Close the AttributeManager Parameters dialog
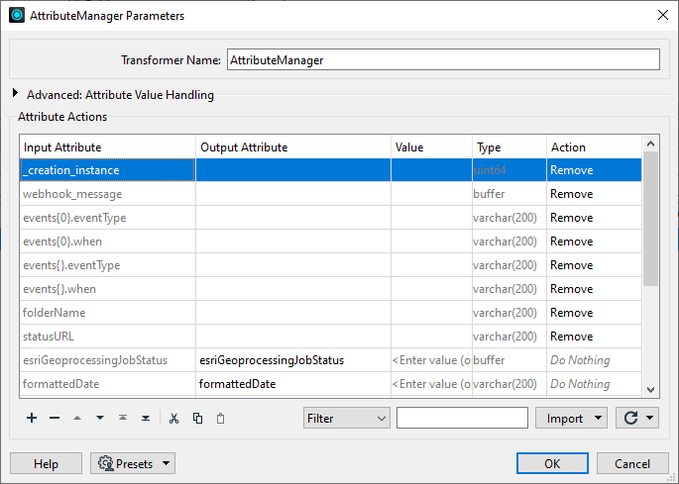 pyautogui.click(x=662, y=15)
